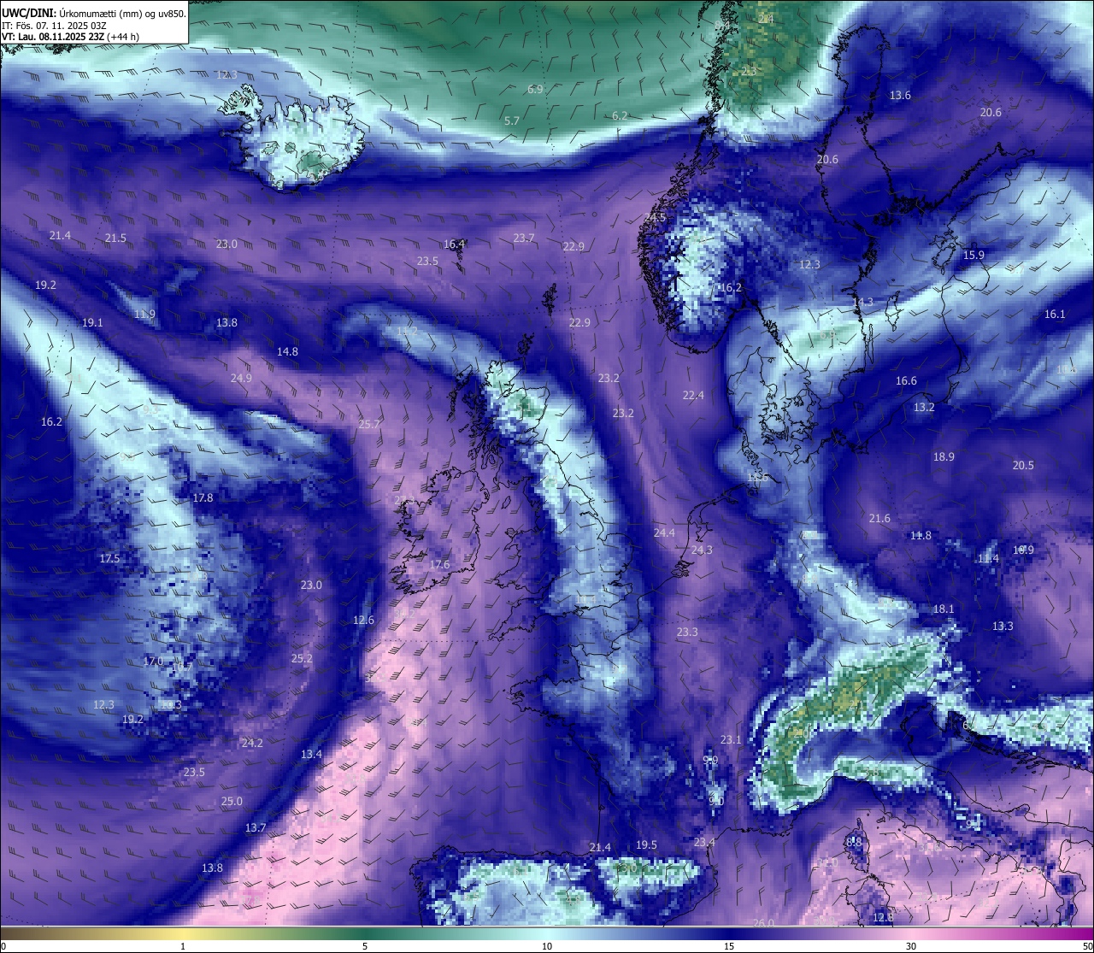Click the 20.5 value on the map
Viewport: 1094px width, 953px height.
pyautogui.click(x=1023, y=465)
